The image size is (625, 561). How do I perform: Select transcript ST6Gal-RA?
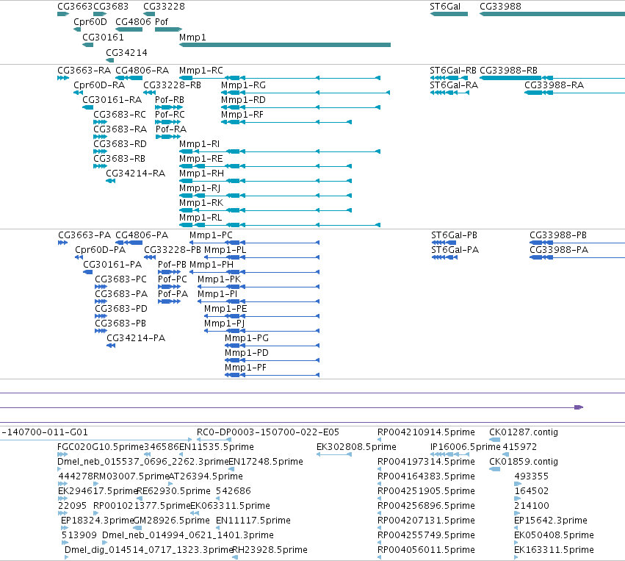[450, 93]
